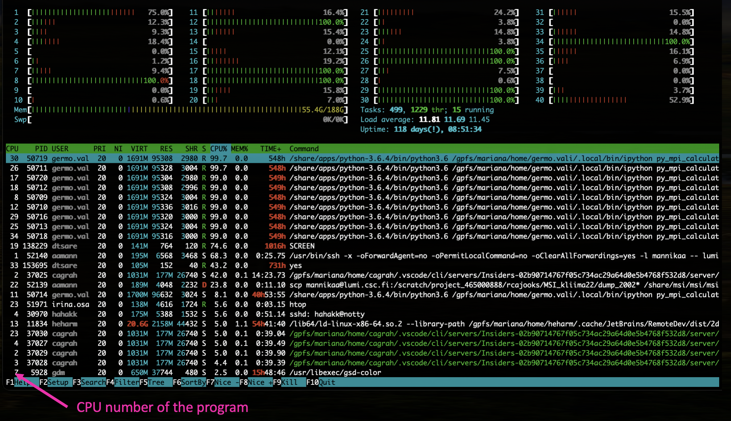Select the 'yes' process by dtsare
This screenshot has height=421, width=731.
click(x=362, y=265)
